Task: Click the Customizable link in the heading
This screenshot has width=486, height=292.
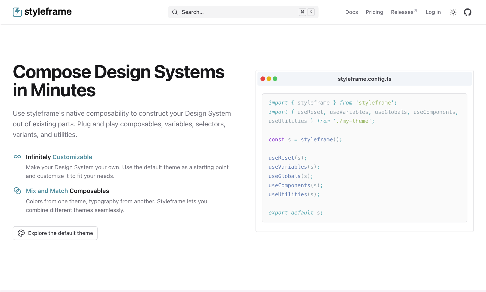Action: (72, 157)
